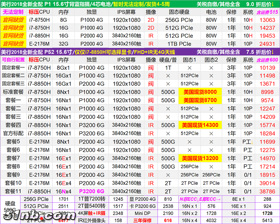Click the price 24931 in P1 table
Image resolution: width=280 pixels, height=224 pixels.
[267, 44]
